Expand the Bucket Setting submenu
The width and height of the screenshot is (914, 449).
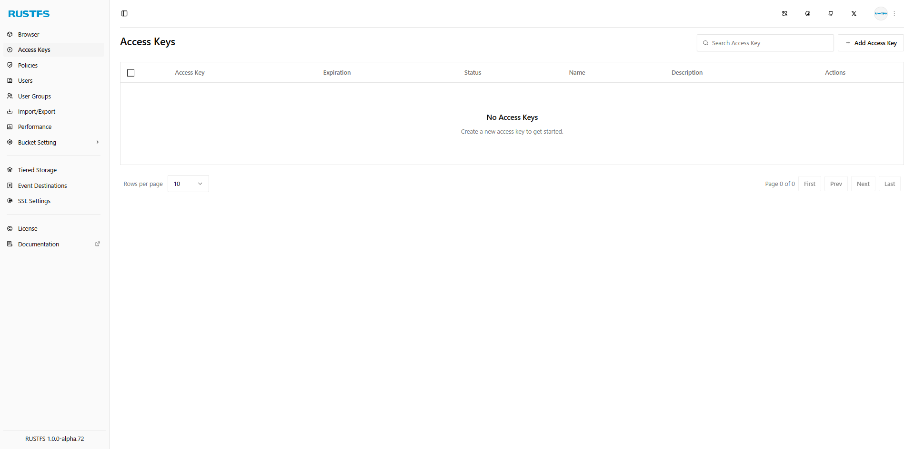(53, 142)
